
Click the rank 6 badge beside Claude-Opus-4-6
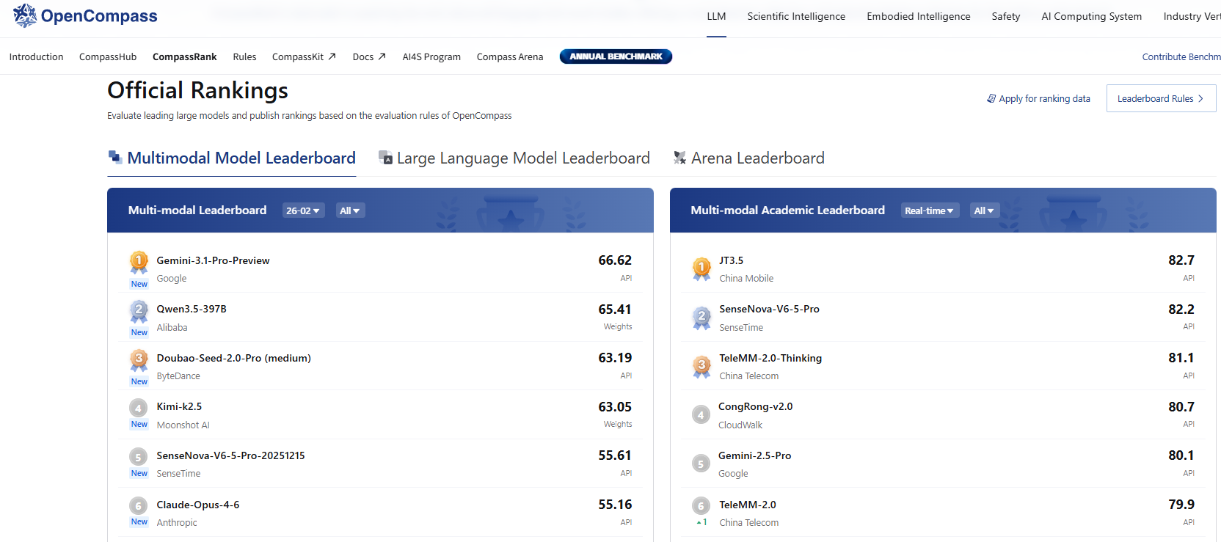coord(138,505)
